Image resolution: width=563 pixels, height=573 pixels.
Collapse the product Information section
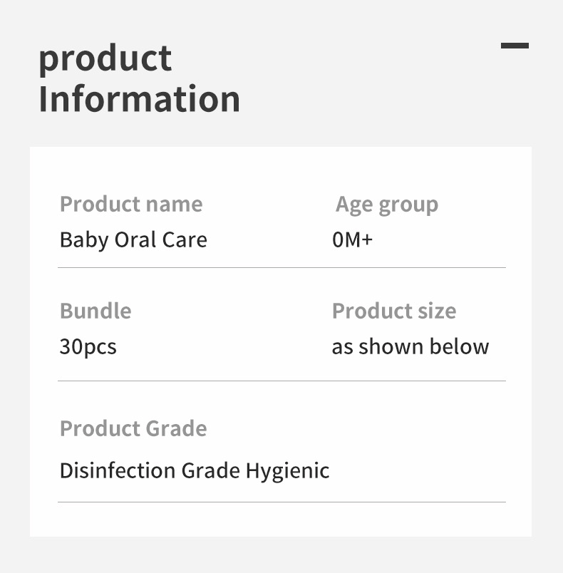[x=515, y=46]
